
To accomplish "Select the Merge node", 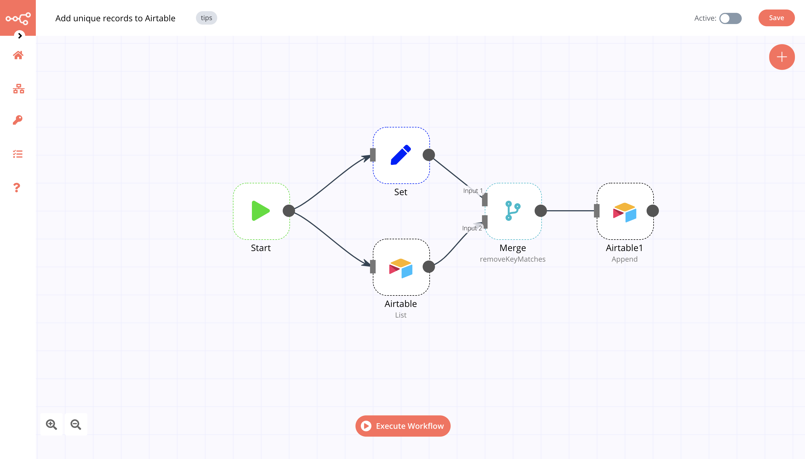I will click(x=513, y=211).
